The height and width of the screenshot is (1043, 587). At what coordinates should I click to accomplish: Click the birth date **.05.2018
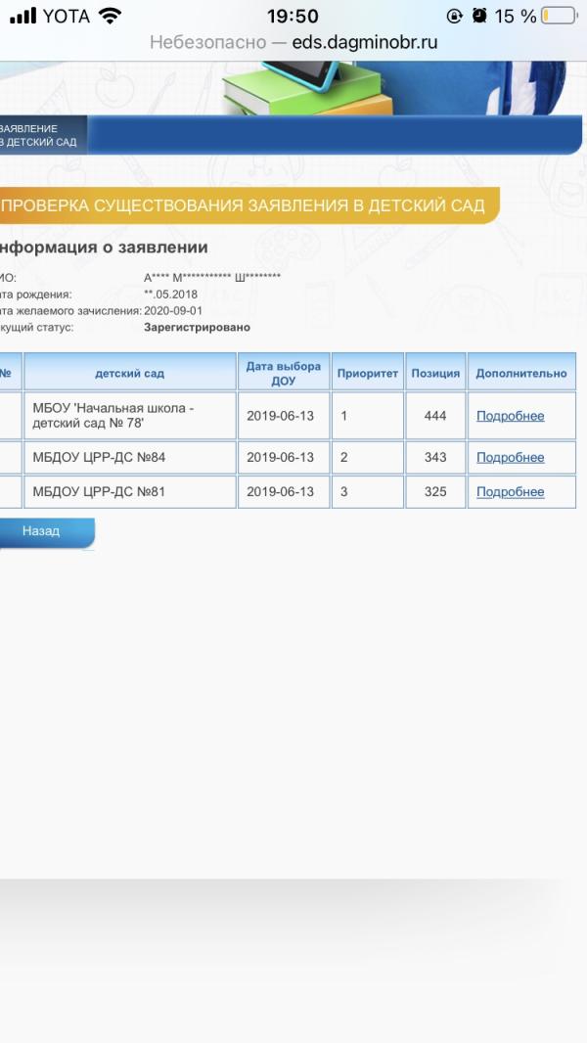coord(171,294)
